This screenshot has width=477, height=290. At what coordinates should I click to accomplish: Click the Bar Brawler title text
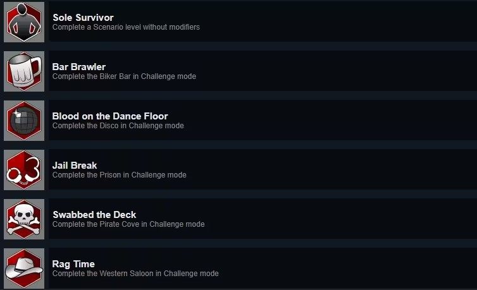(x=79, y=66)
